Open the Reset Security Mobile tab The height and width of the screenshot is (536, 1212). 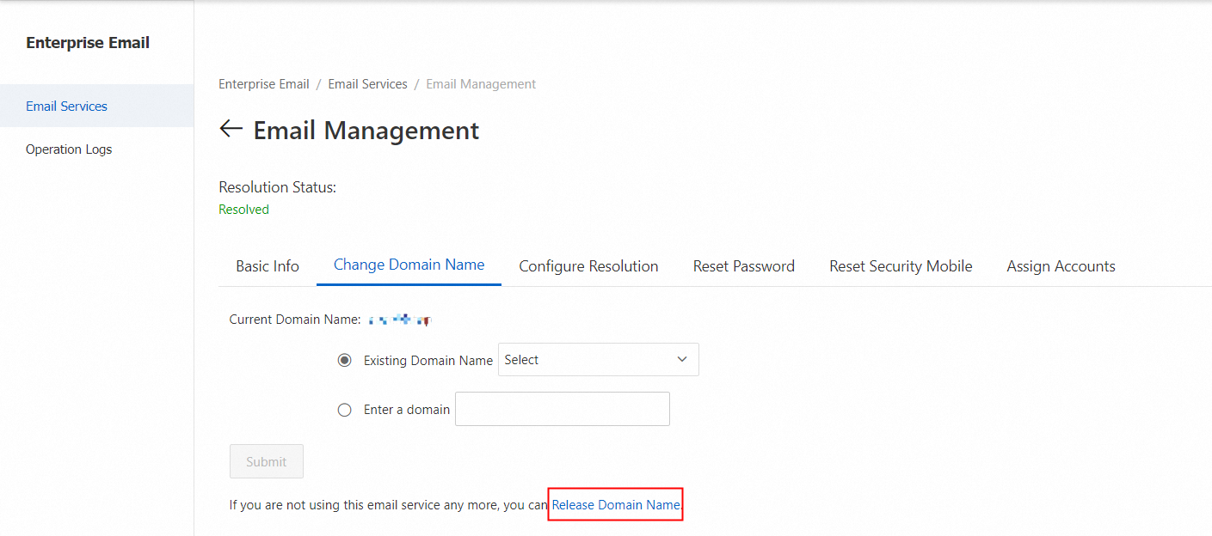point(901,266)
